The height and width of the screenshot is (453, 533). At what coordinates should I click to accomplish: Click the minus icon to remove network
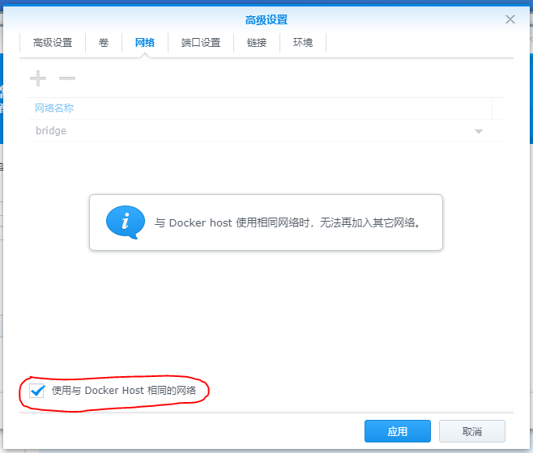click(x=67, y=78)
